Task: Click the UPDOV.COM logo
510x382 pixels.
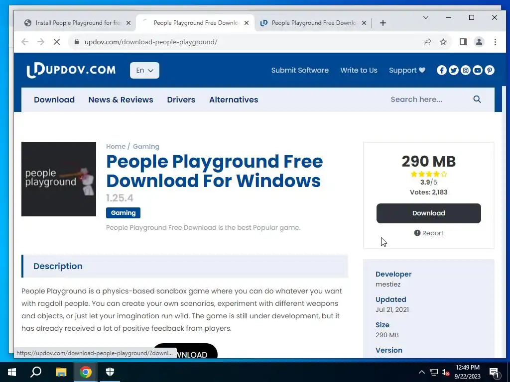Action: point(71,70)
